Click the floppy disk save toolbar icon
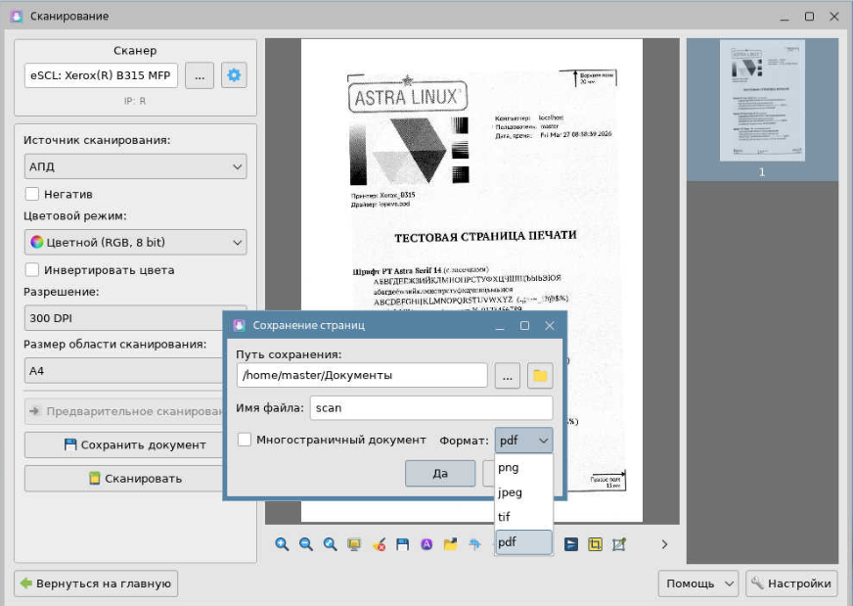The width and height of the screenshot is (853, 606). 402,544
